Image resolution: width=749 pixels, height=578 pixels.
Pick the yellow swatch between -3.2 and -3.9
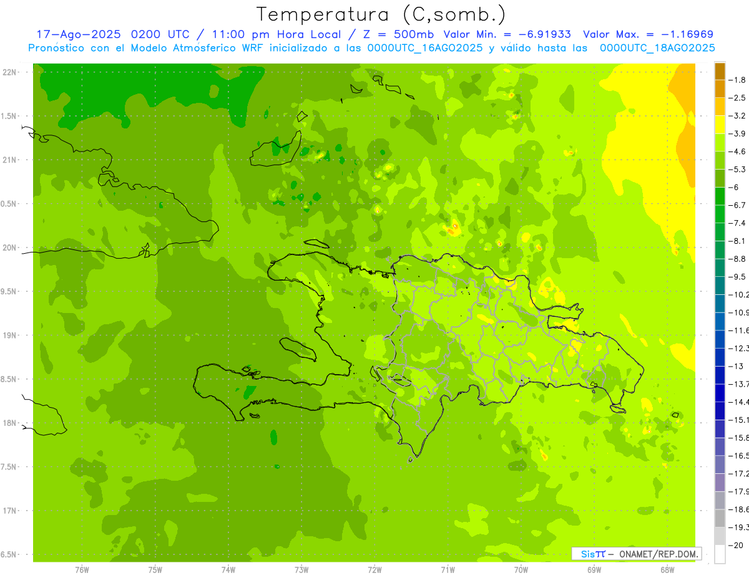pos(720,125)
